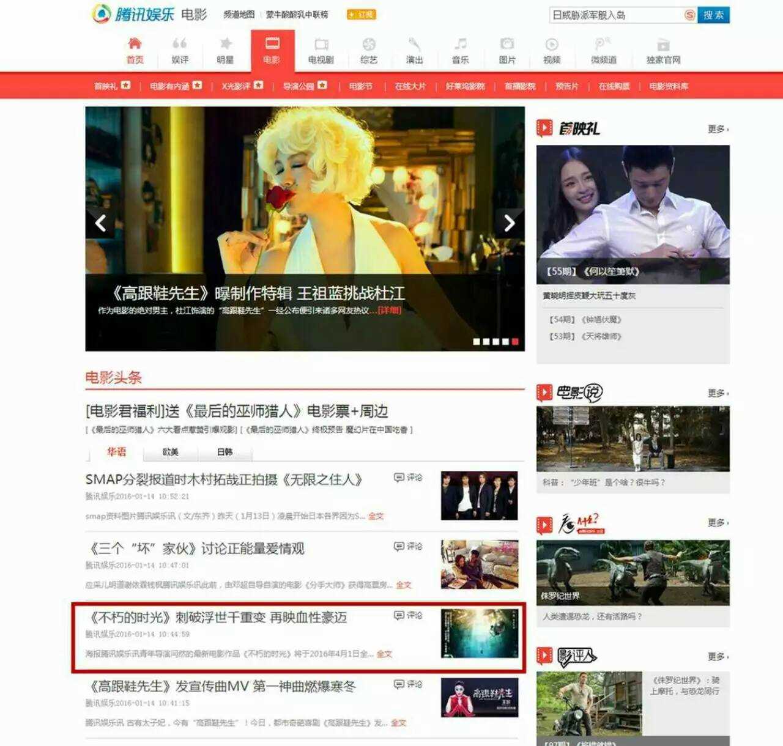Click the Tencent 腾讯娱乐 logo
The width and height of the screenshot is (783, 746).
pos(133,13)
